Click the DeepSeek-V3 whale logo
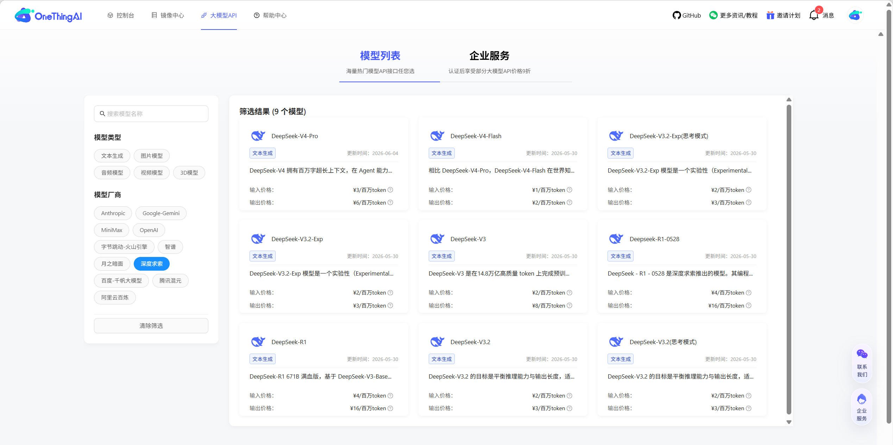This screenshot has height=445, width=893. (x=437, y=239)
